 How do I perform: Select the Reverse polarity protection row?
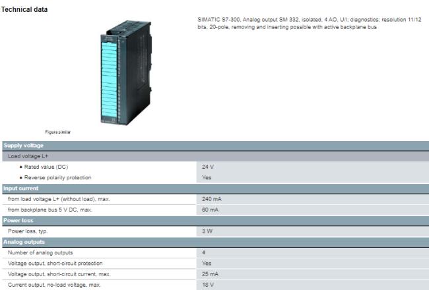tap(59, 177)
